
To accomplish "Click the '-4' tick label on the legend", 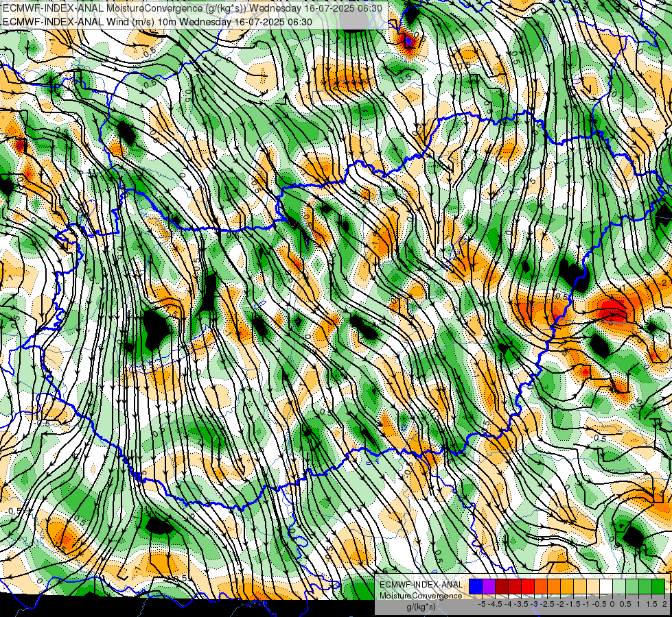I will (508, 604).
